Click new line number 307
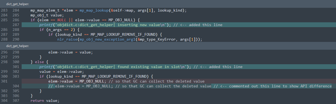336x104 pixels. pyautogui.click(x=16, y=101)
